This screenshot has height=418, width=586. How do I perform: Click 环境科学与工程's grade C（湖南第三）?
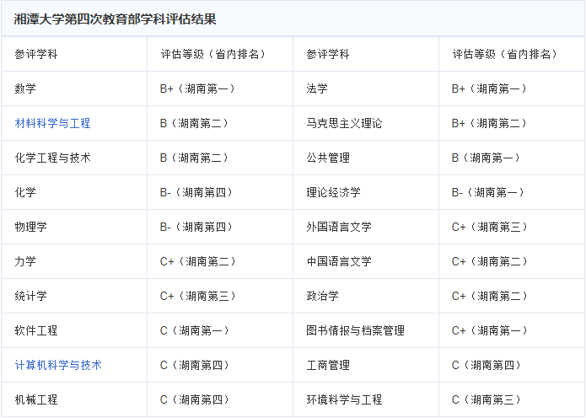pyautogui.click(x=487, y=399)
